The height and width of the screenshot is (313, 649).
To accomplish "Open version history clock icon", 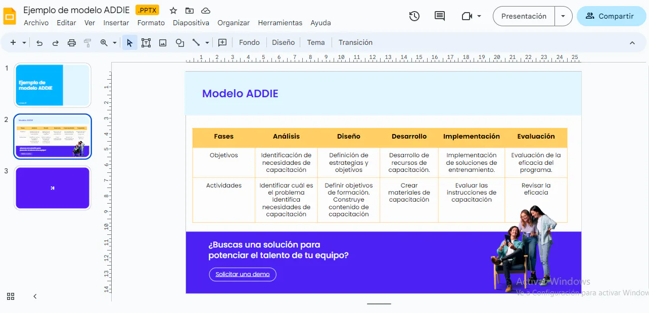I will (x=414, y=16).
